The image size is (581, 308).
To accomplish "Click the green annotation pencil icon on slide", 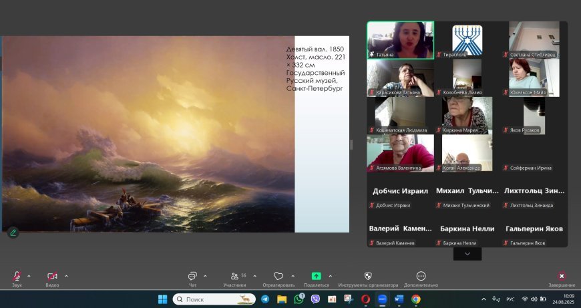I will click(13, 233).
